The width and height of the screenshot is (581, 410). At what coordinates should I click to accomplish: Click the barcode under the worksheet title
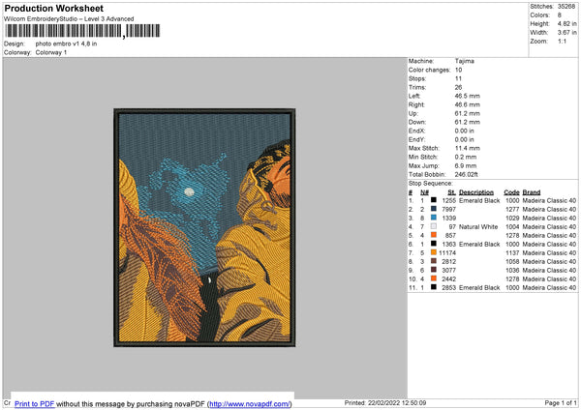82,31
